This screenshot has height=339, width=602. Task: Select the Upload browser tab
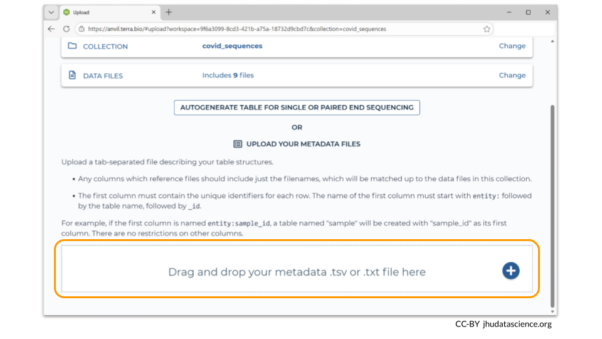(110, 13)
